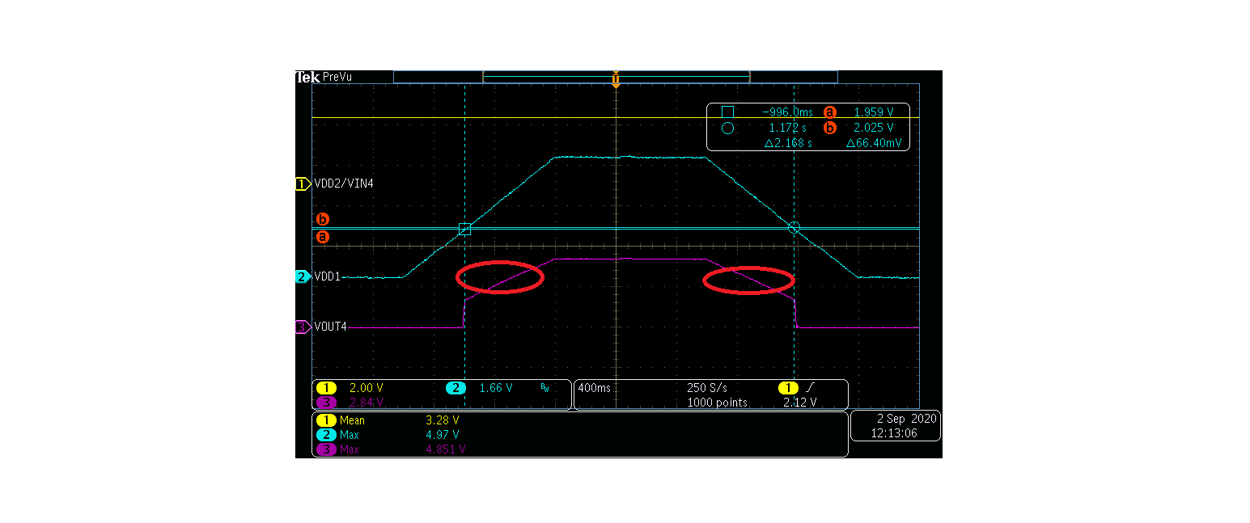
Task: Click the square cursor icon in the readout box
Action: 727,112
